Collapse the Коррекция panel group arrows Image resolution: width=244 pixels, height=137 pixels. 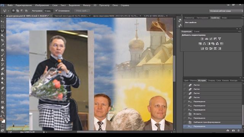click(x=237, y=29)
